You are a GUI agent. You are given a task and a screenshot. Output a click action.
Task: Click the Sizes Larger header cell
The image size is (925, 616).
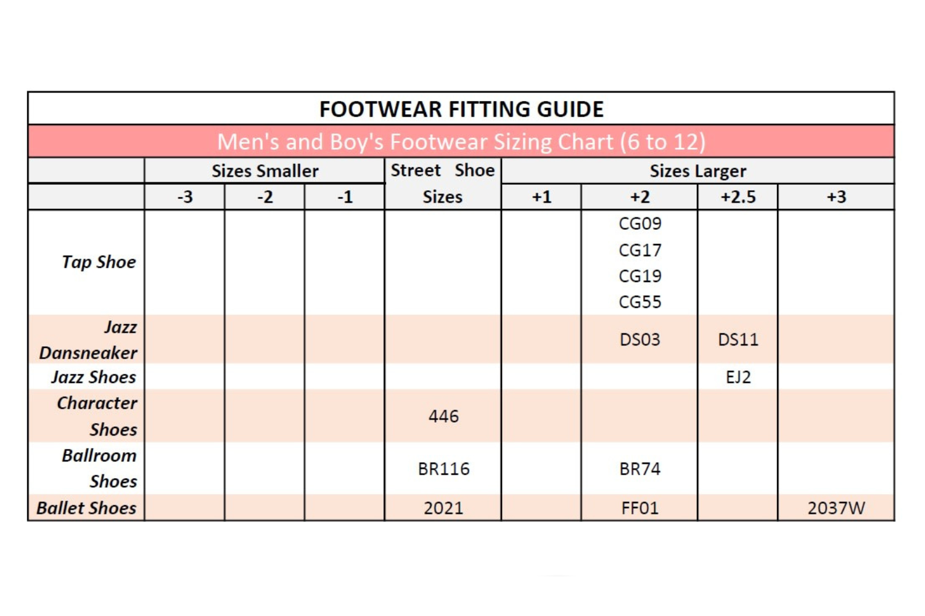click(697, 171)
